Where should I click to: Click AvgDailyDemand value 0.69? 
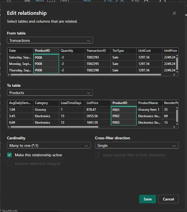[20, 122]
